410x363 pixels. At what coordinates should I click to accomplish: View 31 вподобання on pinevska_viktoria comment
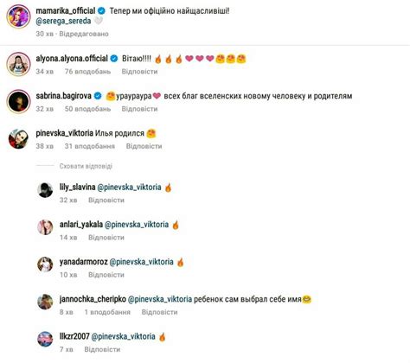(x=90, y=146)
